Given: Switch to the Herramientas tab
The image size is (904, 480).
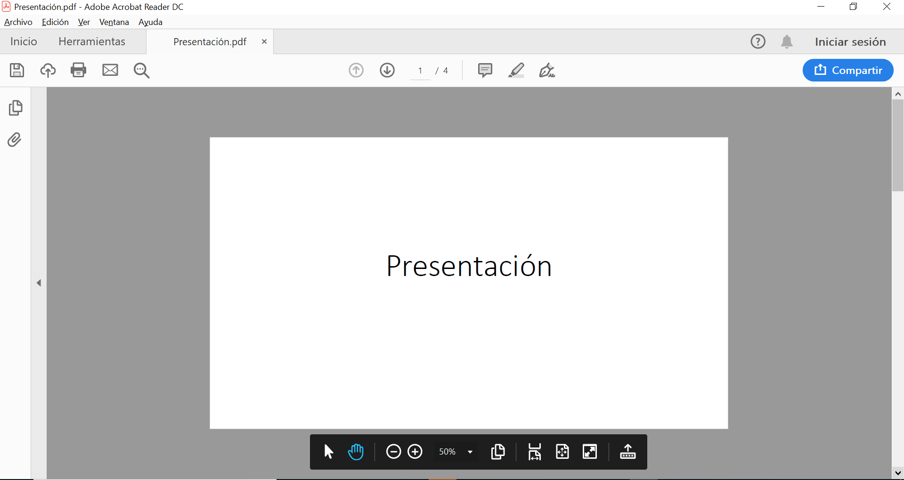Looking at the screenshot, I should (x=92, y=41).
